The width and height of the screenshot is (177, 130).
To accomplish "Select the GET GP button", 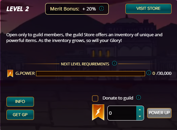I will 20,115.
